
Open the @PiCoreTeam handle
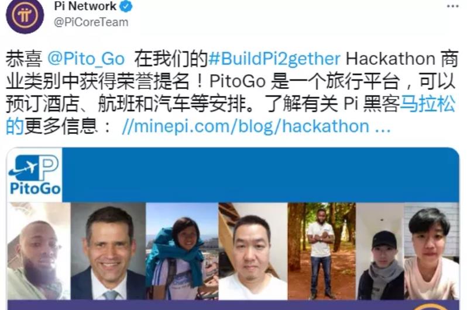pos(91,22)
